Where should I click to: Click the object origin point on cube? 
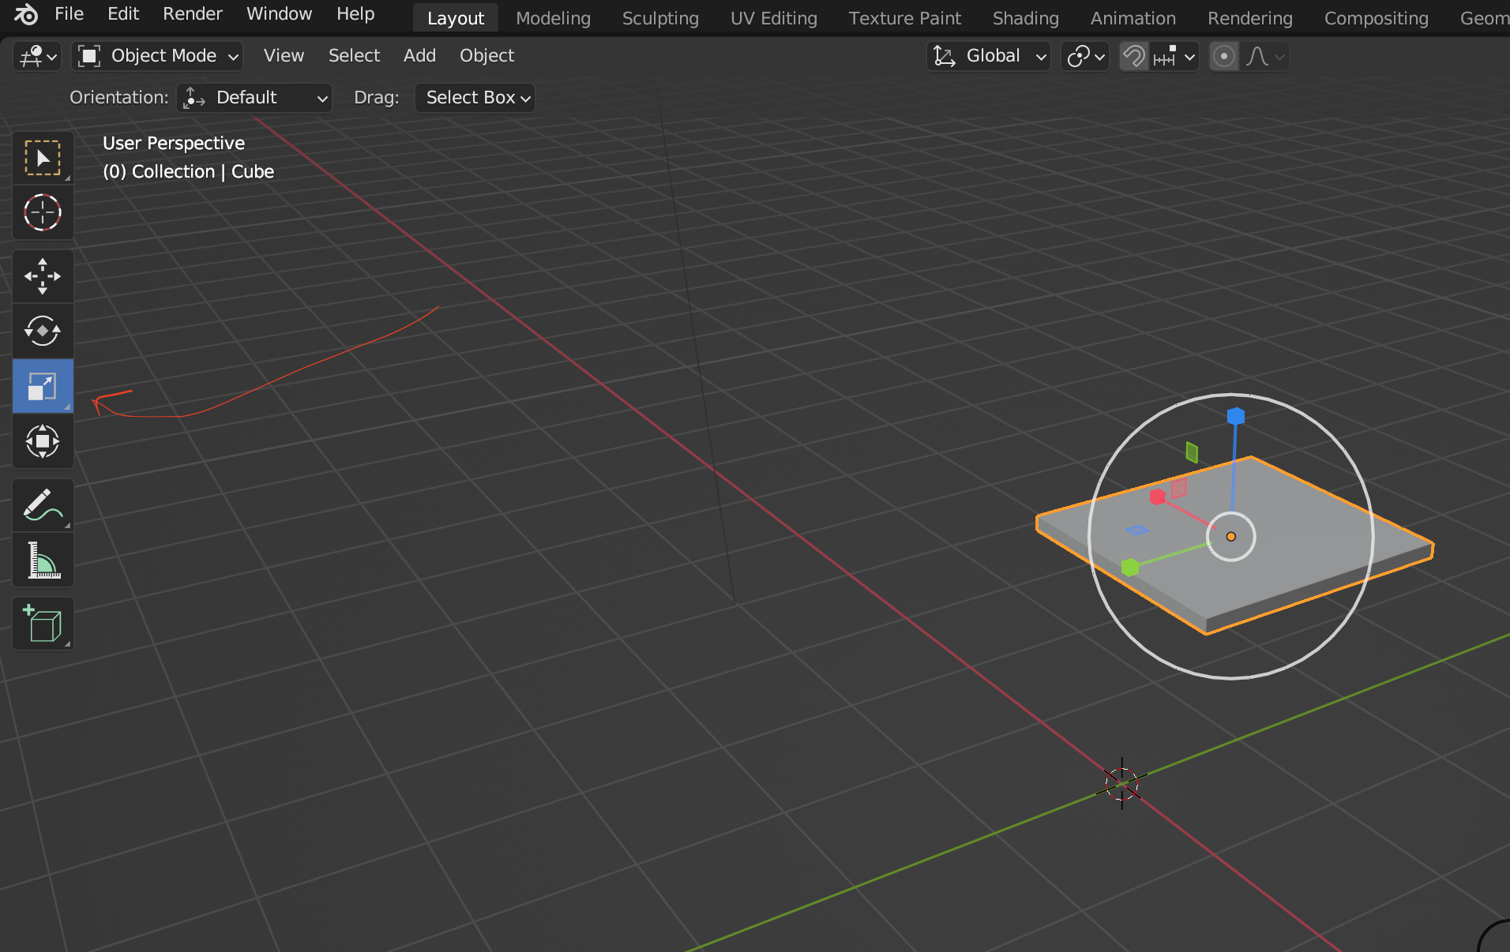(1230, 537)
